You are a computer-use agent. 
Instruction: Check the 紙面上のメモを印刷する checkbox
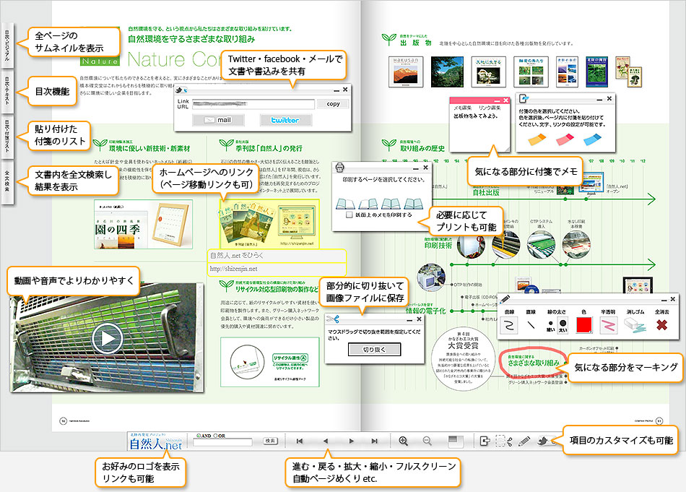click(x=349, y=215)
